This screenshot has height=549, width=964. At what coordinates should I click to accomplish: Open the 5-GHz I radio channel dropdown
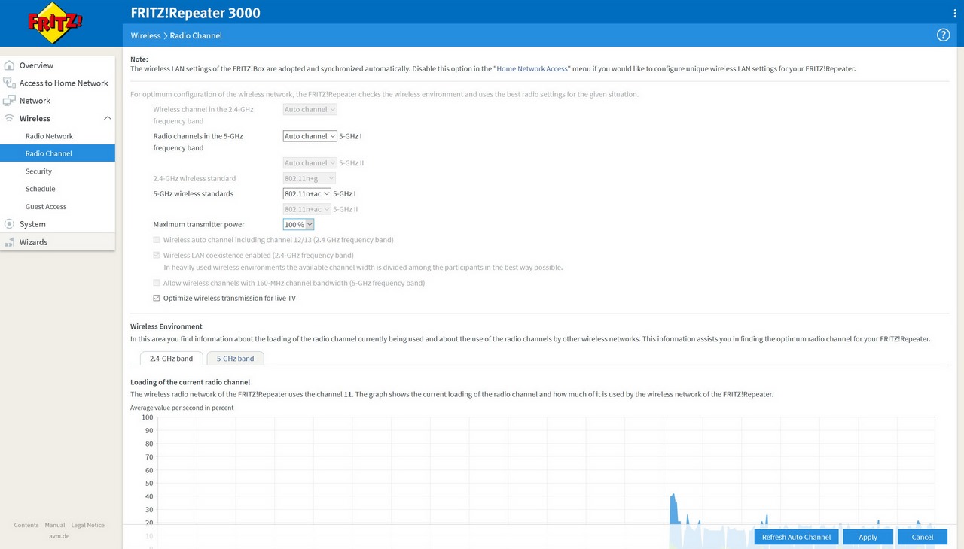[x=310, y=136]
